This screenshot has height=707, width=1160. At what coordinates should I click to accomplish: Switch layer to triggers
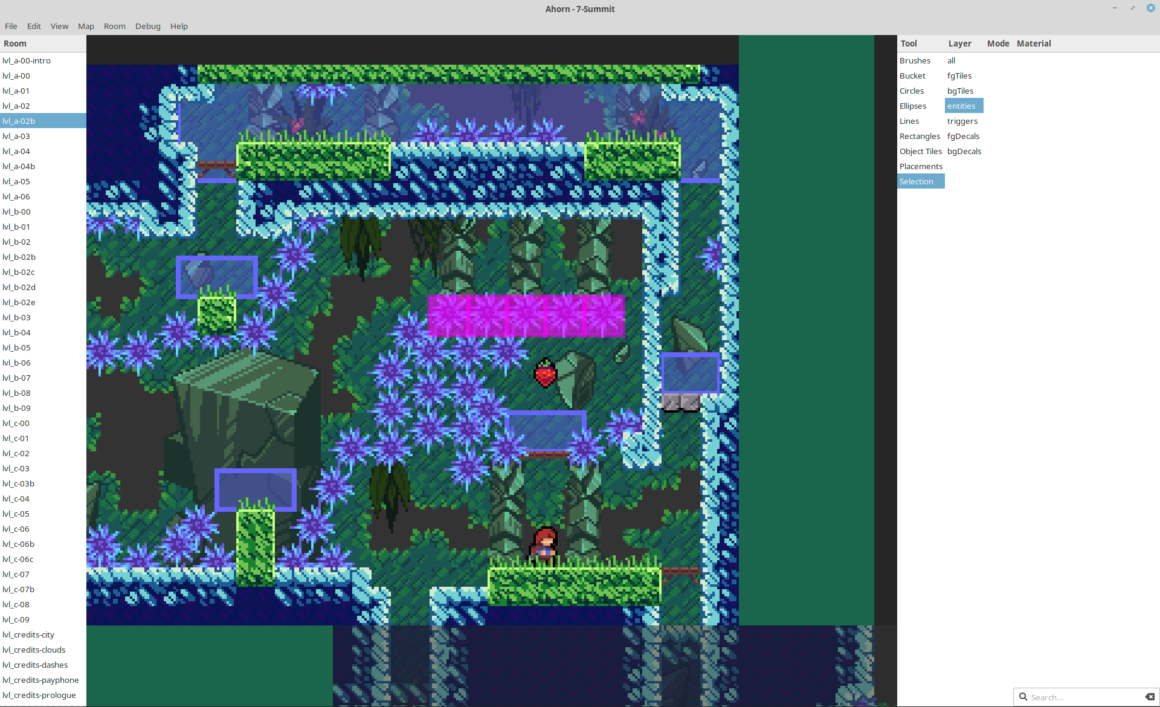tap(962, 121)
